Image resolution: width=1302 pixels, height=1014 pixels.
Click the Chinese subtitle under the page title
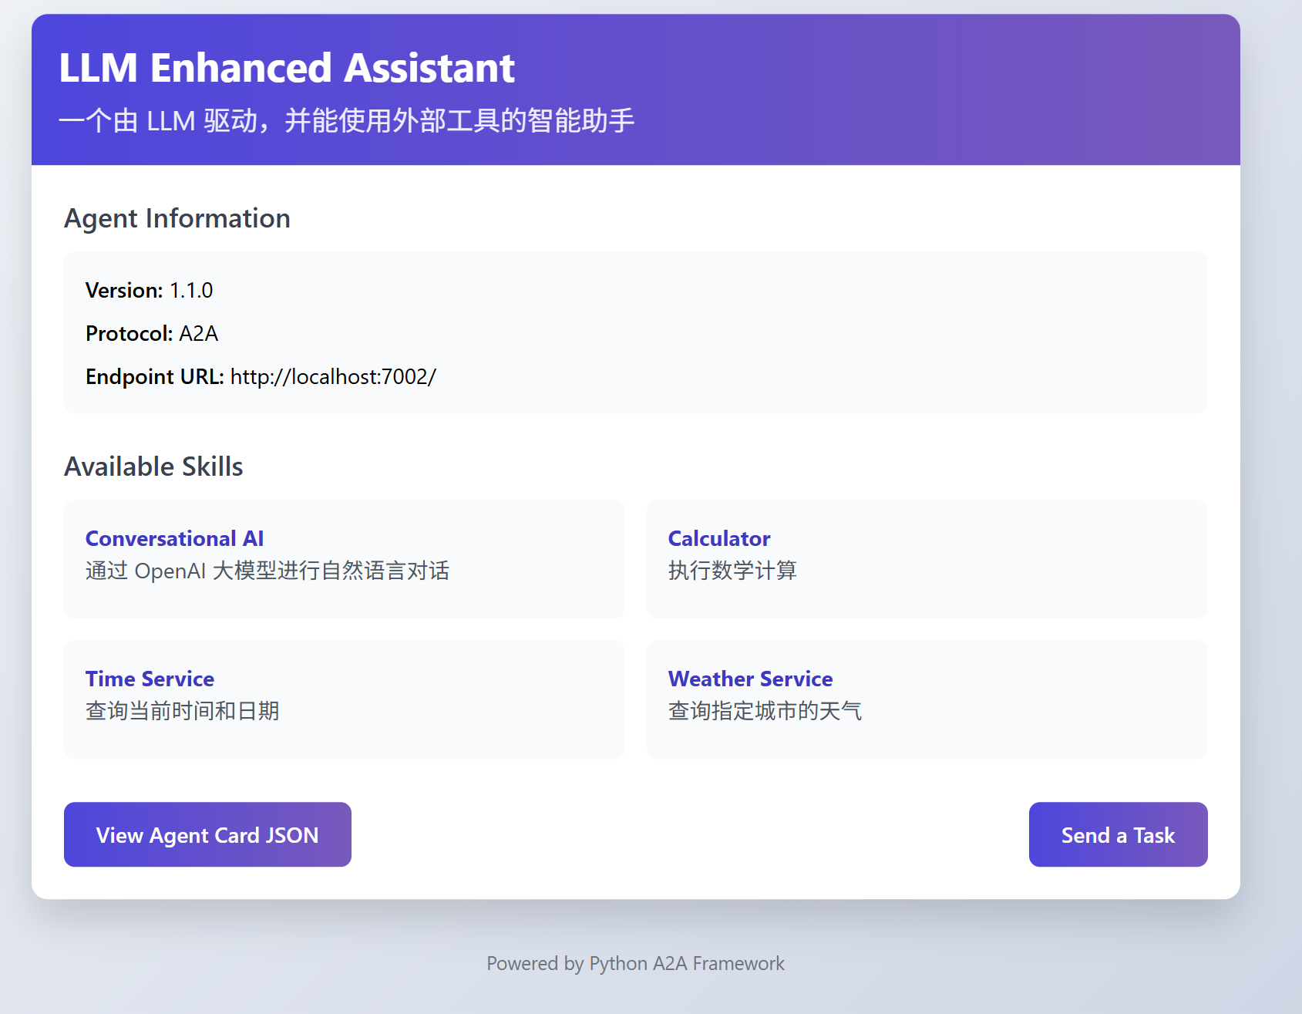[x=346, y=121]
